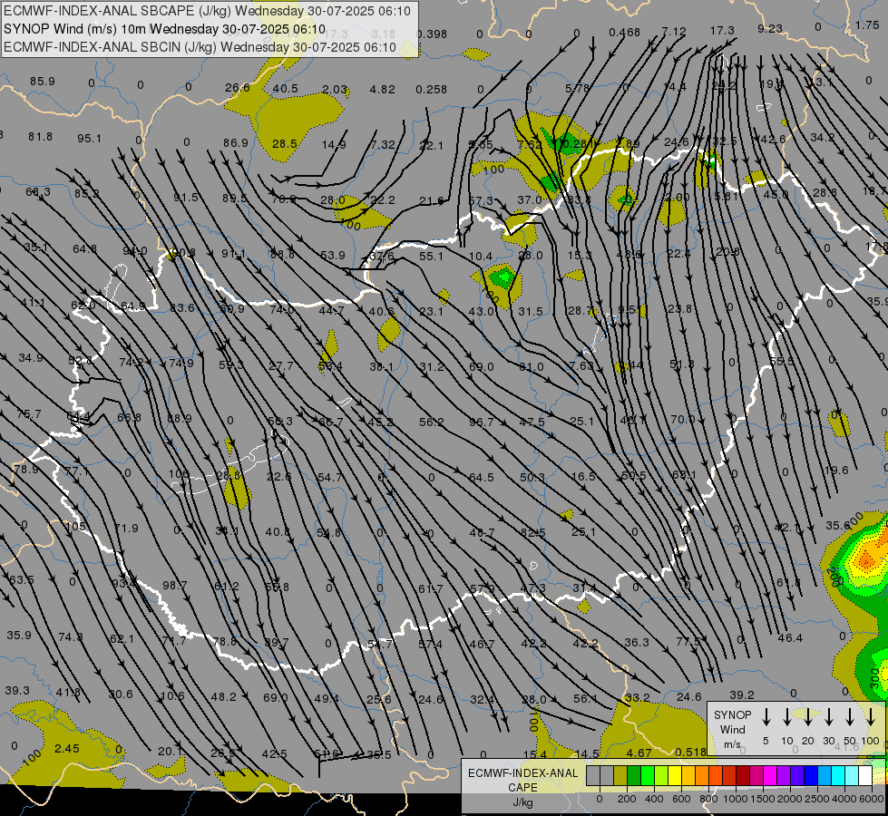Select the bright green CAPE legend swatch
Viewport: 888px width, 816px height.
coord(648,775)
